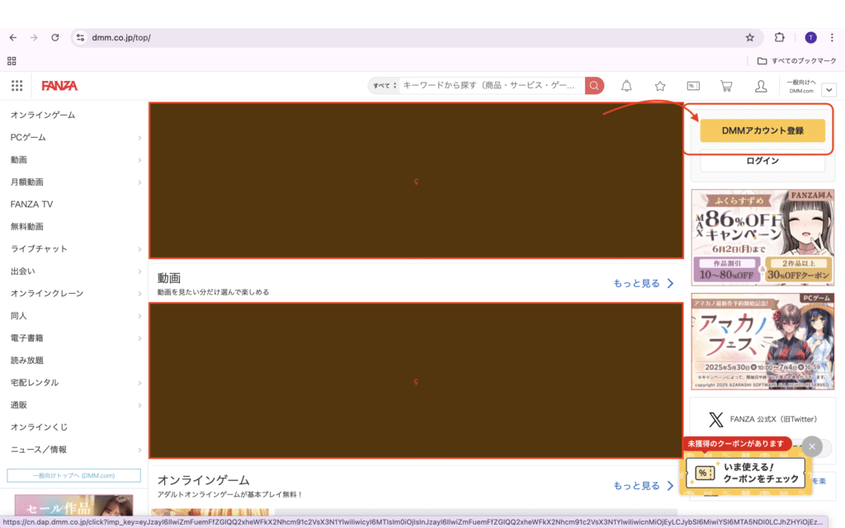Open the アマカノフェス banner

click(762, 342)
